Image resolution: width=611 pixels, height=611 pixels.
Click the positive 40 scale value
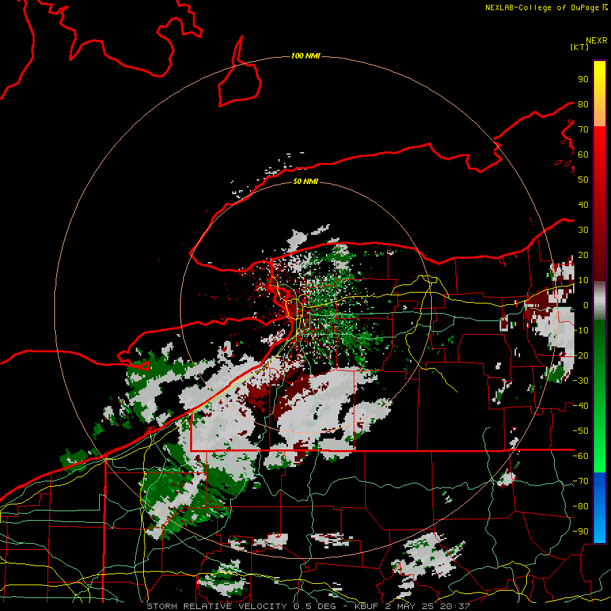pos(583,204)
